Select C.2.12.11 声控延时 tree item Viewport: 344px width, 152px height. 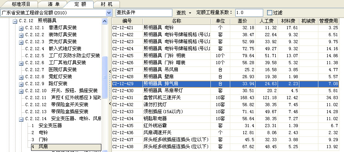[63, 98]
